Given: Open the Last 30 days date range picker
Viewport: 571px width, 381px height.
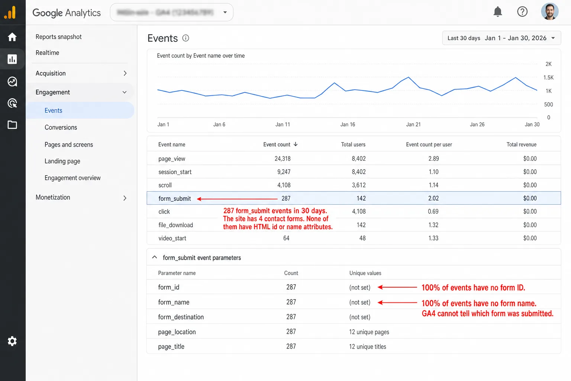Looking at the screenshot, I should coord(501,38).
